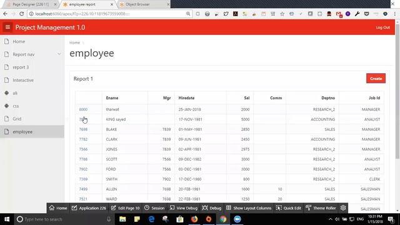This screenshot has width=400, height=225.
Task: Open employee record 7782 for CLARK
Action: [x=83, y=139]
